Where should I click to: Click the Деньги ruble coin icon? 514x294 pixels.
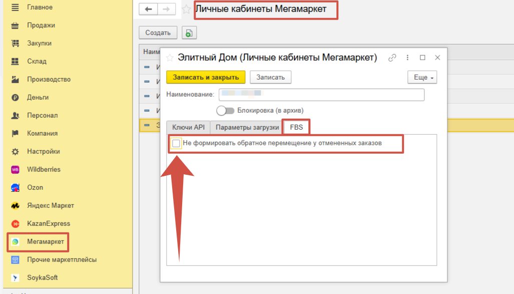tap(15, 98)
